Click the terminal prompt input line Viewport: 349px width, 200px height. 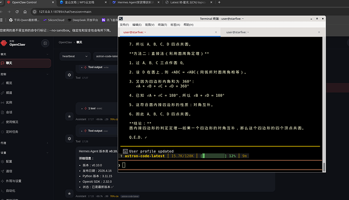221,165
